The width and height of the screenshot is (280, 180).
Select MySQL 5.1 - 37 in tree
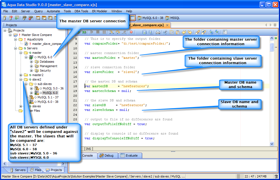pyautogui.click(x=48, y=97)
